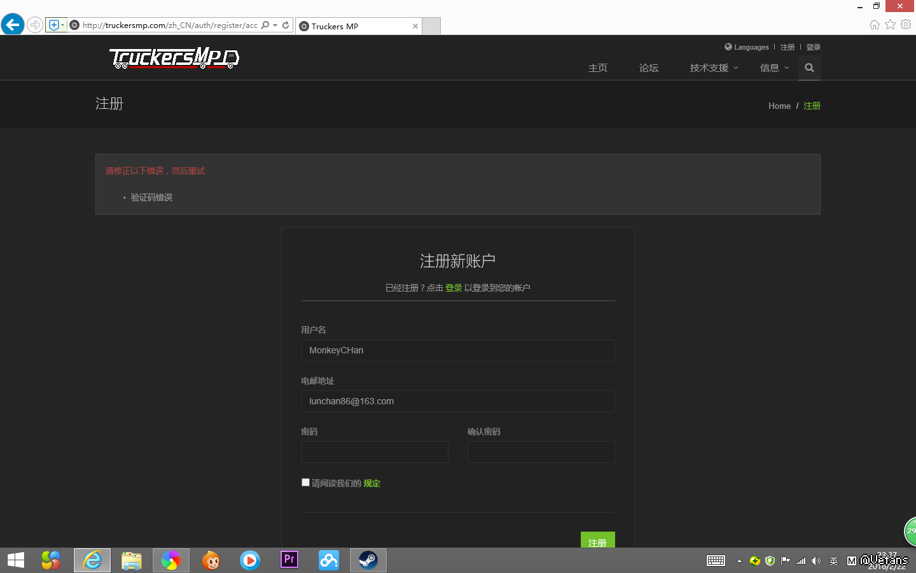Open the blue cloud-drive app in taskbar
The width and height of the screenshot is (916, 573).
[x=329, y=560]
